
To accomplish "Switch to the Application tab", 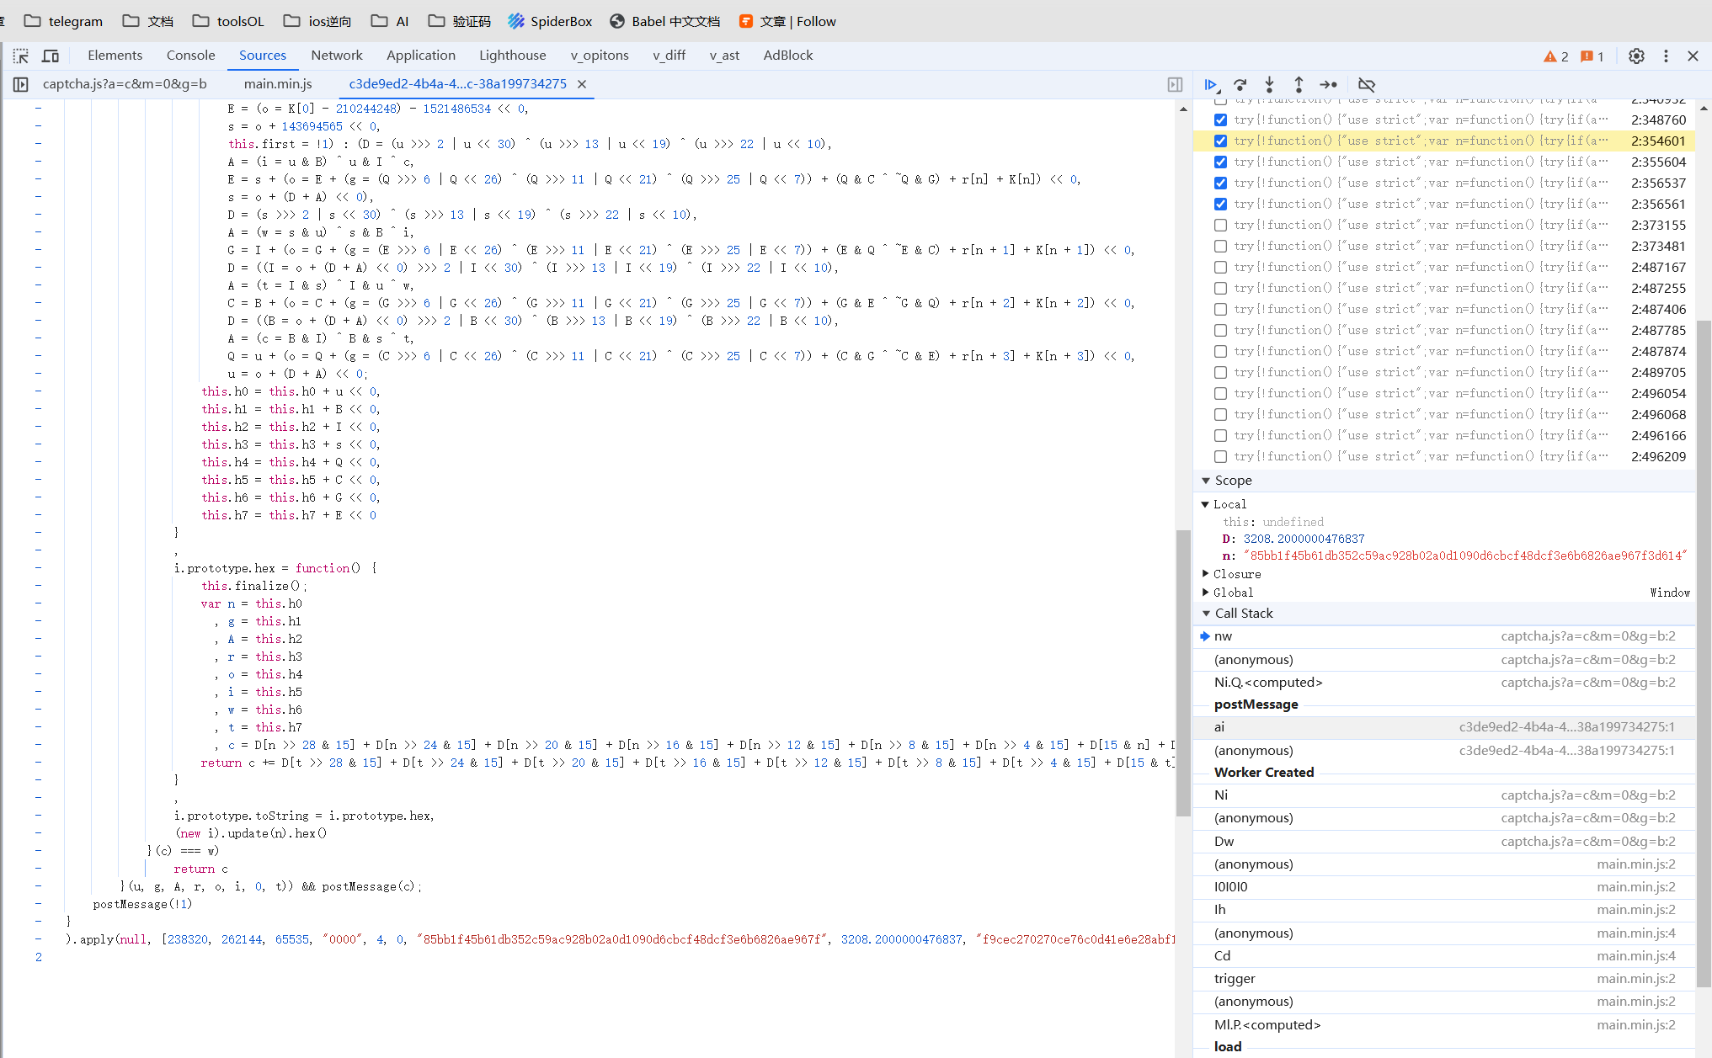I will coord(421,56).
